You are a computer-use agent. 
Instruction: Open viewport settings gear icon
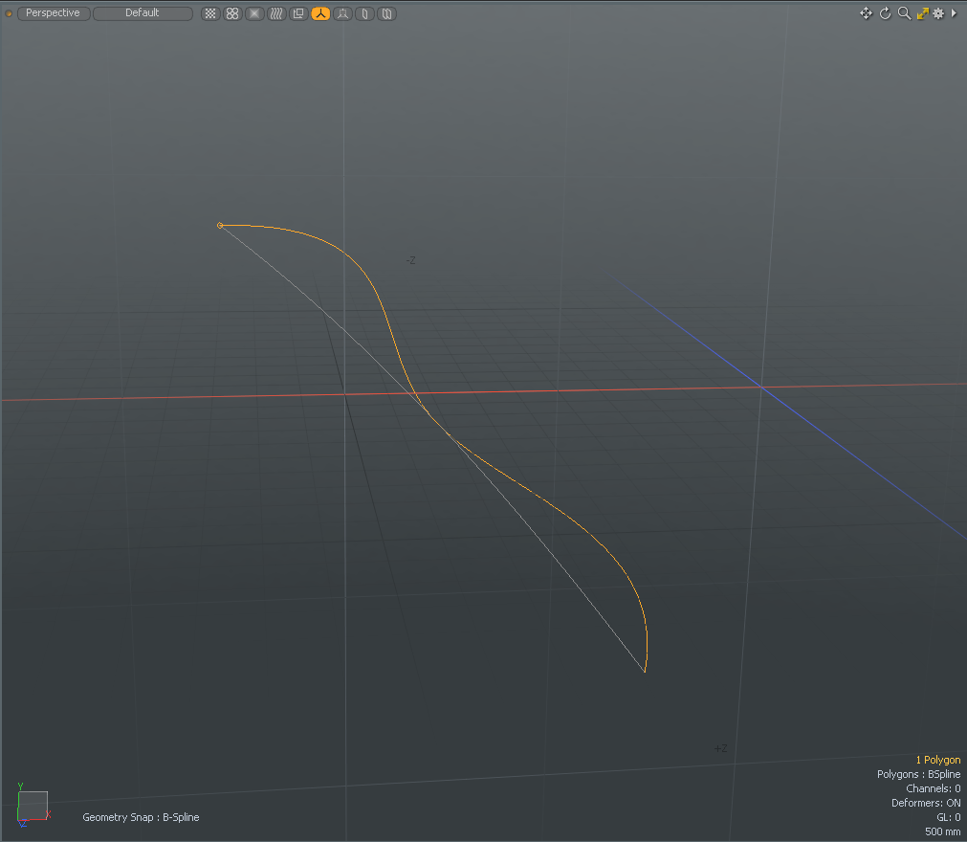click(x=938, y=13)
